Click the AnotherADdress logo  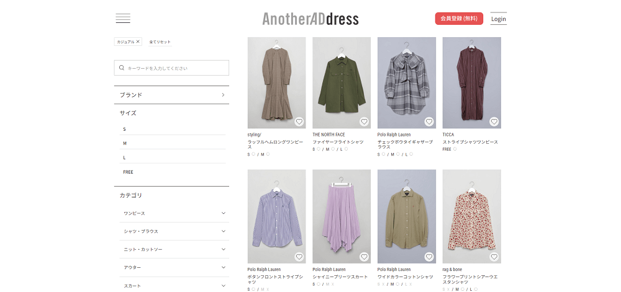click(310, 19)
